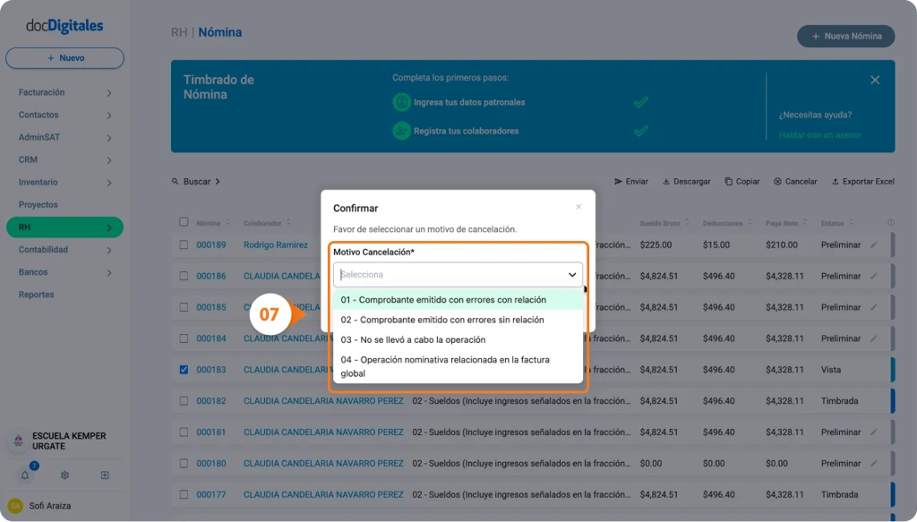Select 02 - Comprobante emitido con errores sin relación
917x522 pixels.
tap(458, 320)
